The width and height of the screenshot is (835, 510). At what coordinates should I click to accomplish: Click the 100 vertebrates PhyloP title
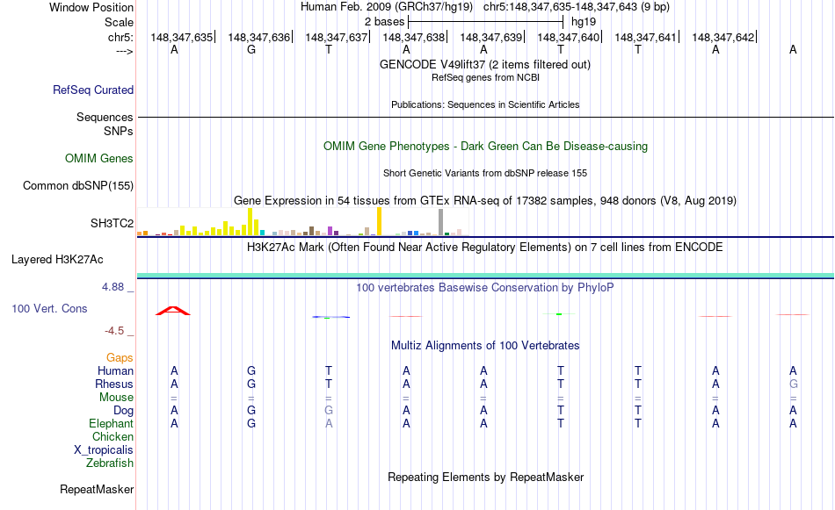484,288
